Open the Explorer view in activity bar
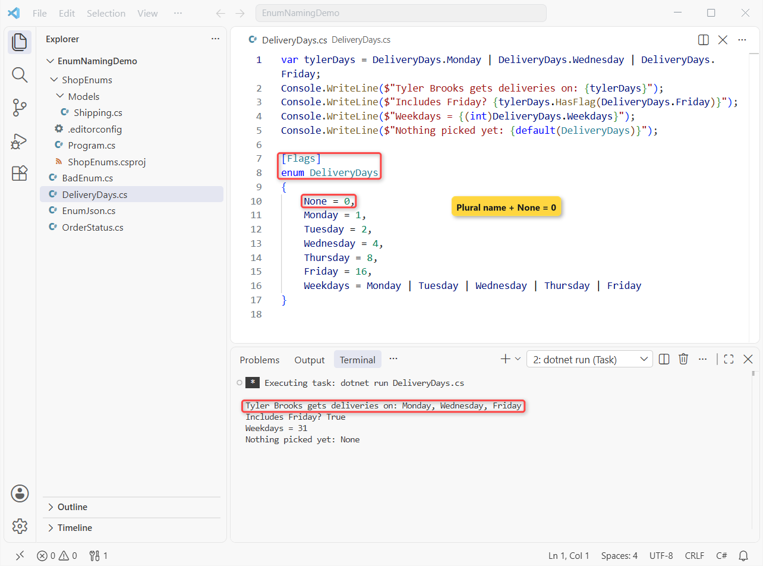 (x=20, y=42)
